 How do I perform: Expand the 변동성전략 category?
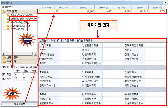coord(19,58)
